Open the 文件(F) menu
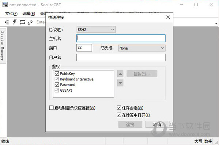Screen dimensions: 219x145 11,14
